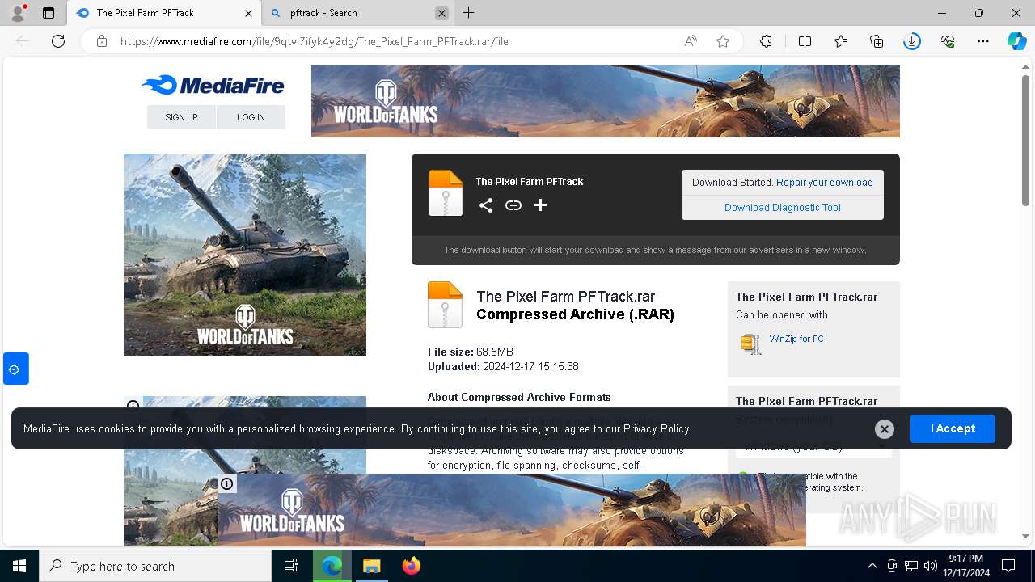Open Microsoft Edge taskbar icon
Viewport: 1035px width, 582px height.
[332, 566]
